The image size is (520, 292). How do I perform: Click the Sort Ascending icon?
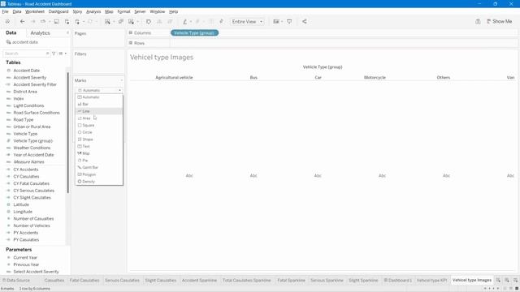pyautogui.click(x=159, y=22)
